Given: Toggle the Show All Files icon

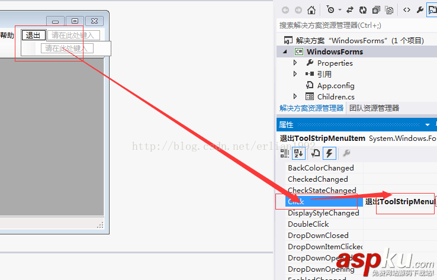Looking at the screenshot, I should coord(389,10).
